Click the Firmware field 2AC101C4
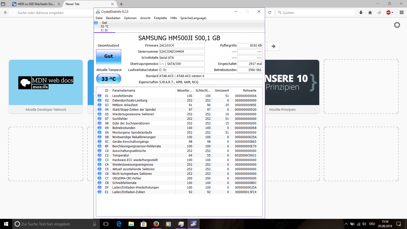 pyautogui.click(x=182, y=46)
